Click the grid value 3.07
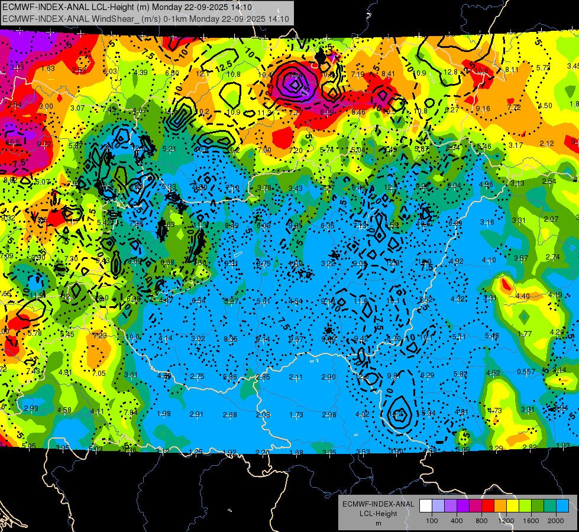The image size is (579, 532). pos(77,108)
